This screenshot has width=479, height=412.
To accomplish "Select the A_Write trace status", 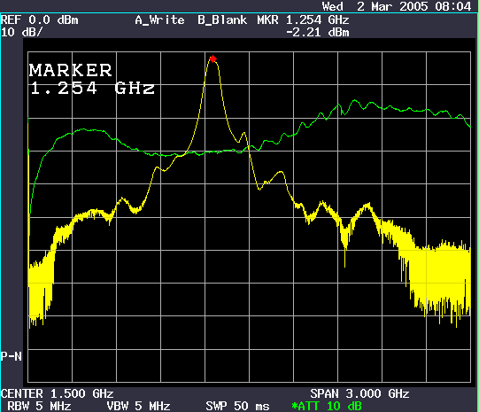I will click(159, 20).
